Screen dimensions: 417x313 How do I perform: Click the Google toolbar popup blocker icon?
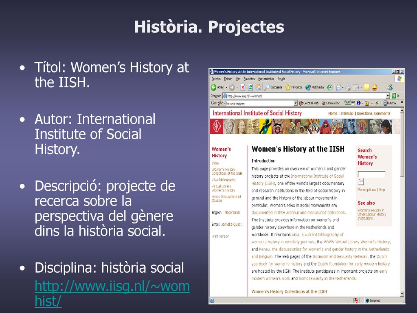point(367,103)
